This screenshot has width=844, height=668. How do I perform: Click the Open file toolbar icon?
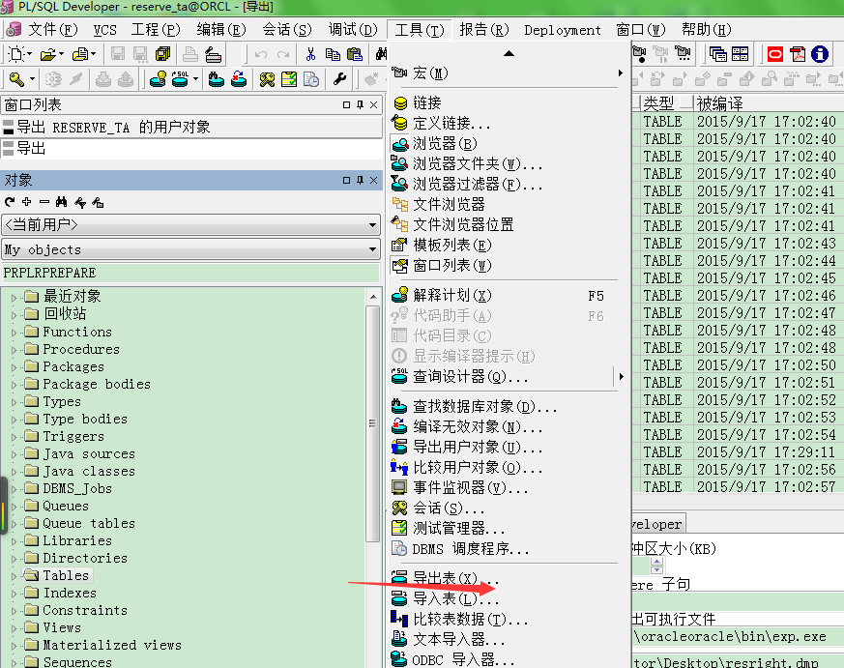click(48, 54)
